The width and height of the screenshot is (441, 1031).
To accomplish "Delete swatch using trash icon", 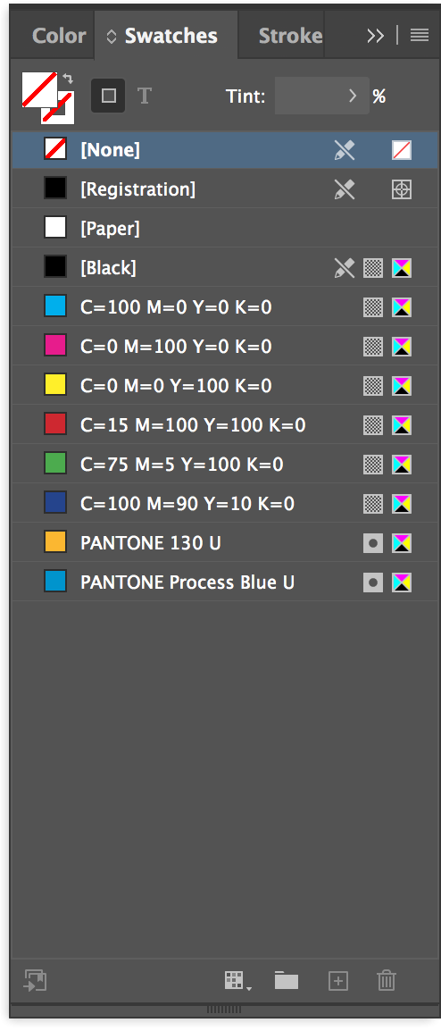I will (387, 980).
